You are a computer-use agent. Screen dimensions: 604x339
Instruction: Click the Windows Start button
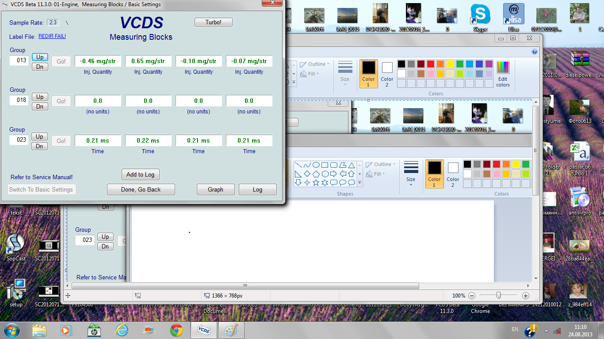click(11, 330)
